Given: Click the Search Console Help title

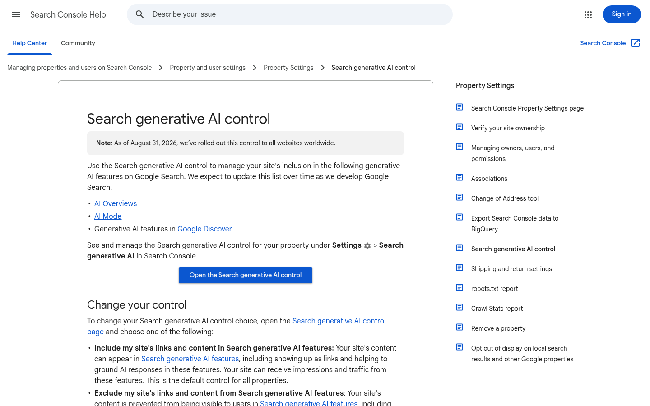Looking at the screenshot, I should [68, 15].
